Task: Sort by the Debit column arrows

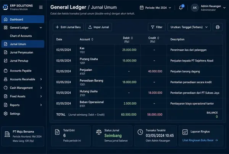Action: 132,38
